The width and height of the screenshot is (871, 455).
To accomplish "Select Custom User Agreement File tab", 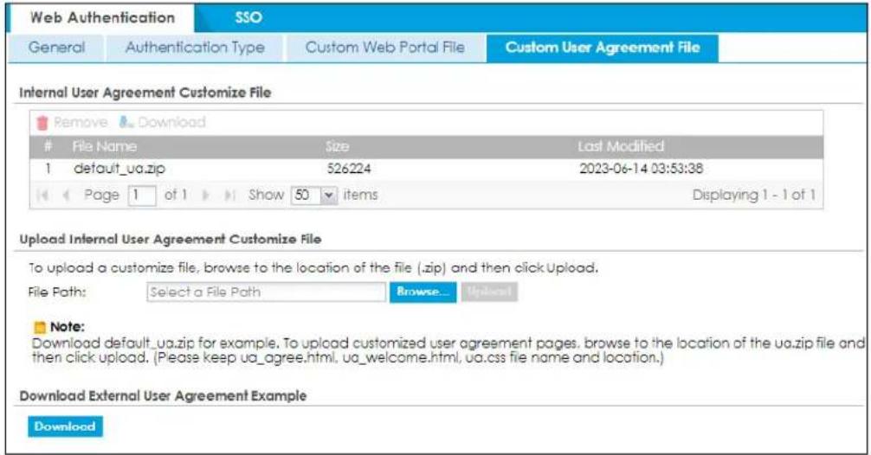I will (x=602, y=48).
